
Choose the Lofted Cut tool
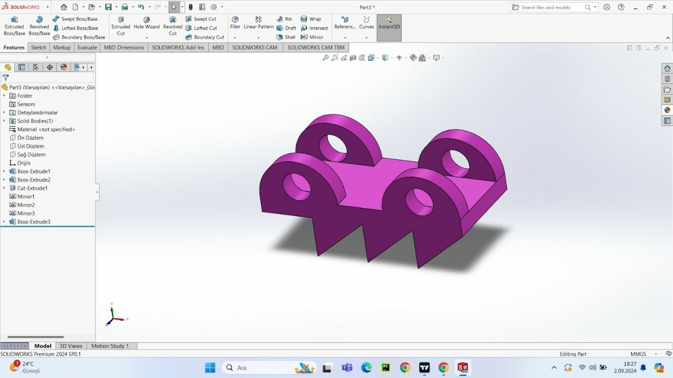(x=201, y=28)
